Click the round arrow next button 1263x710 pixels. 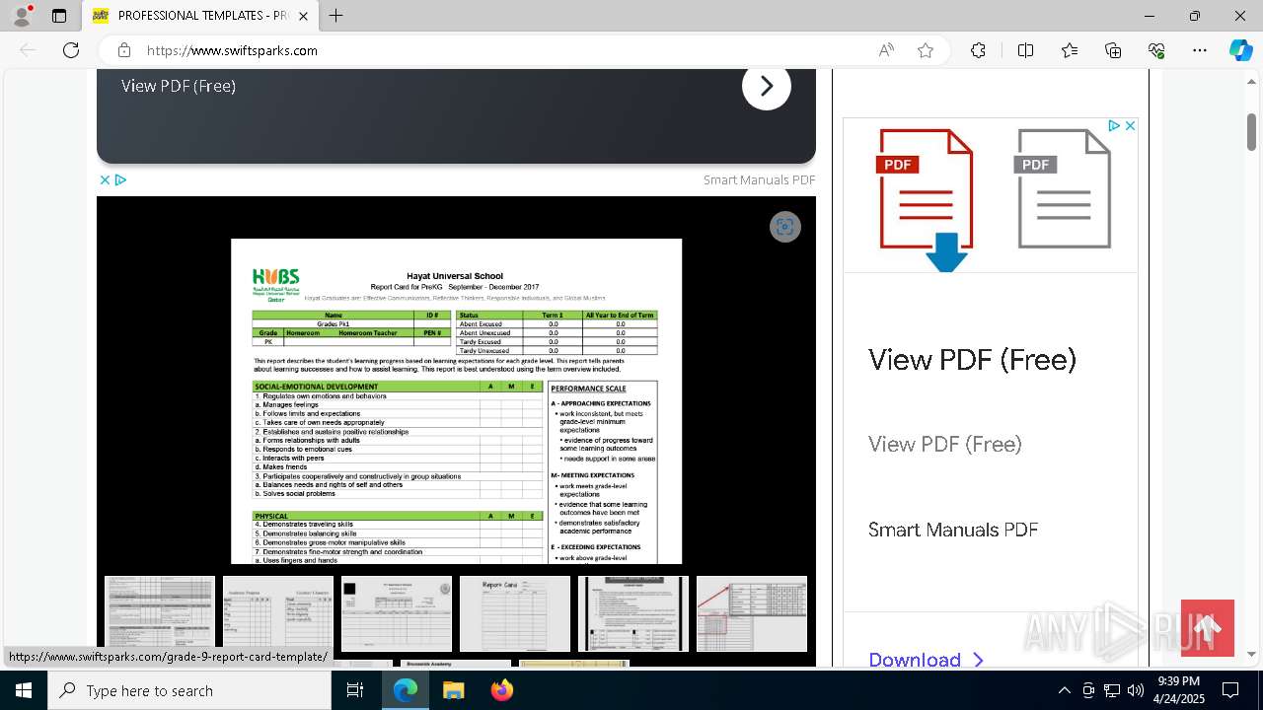click(x=767, y=86)
